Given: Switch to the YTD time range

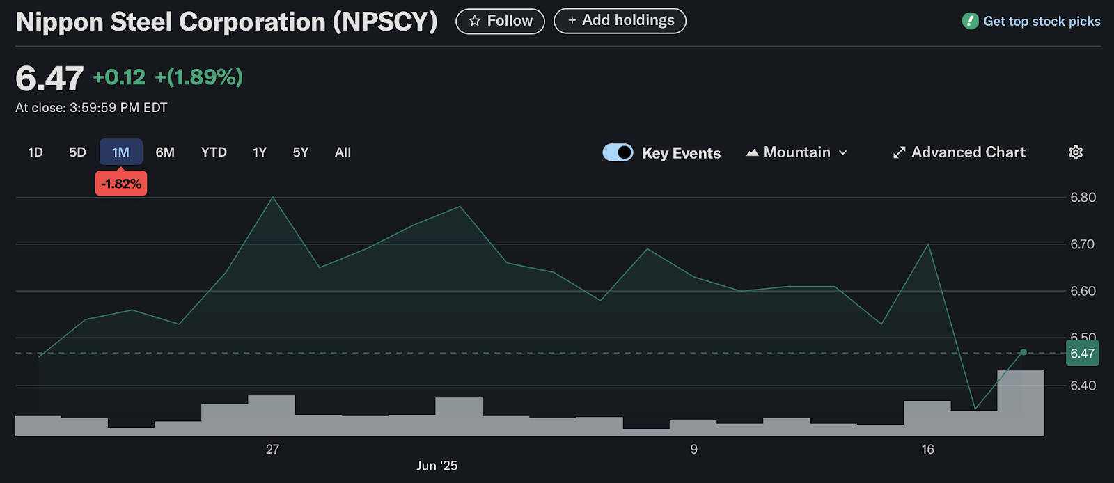Looking at the screenshot, I should tap(214, 152).
